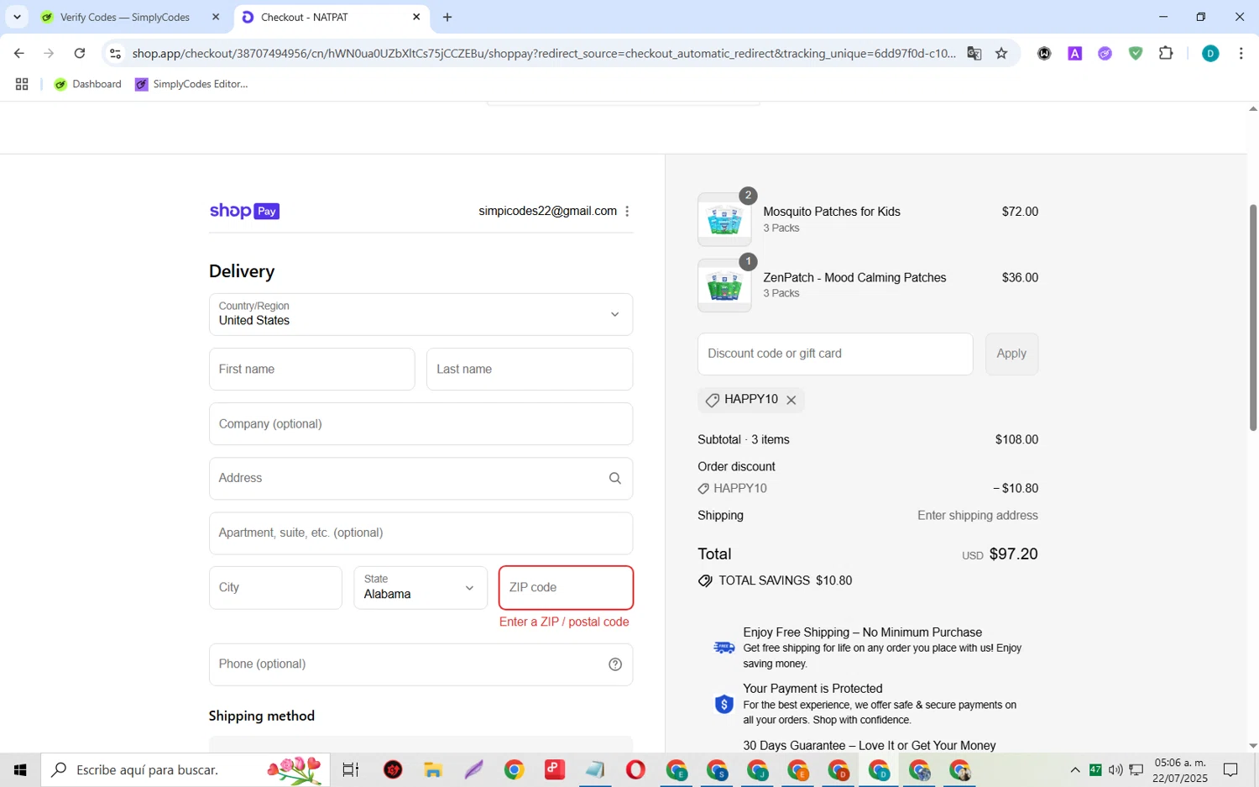The image size is (1259, 787).
Task: Click the payment protected shield icon
Action: point(724,705)
